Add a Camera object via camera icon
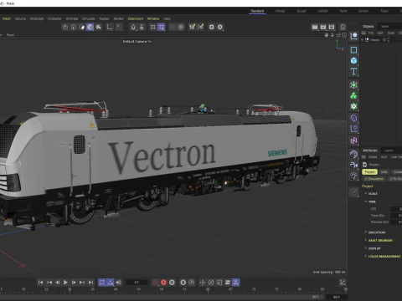The width and height of the screenshot is (402, 301). (353, 165)
